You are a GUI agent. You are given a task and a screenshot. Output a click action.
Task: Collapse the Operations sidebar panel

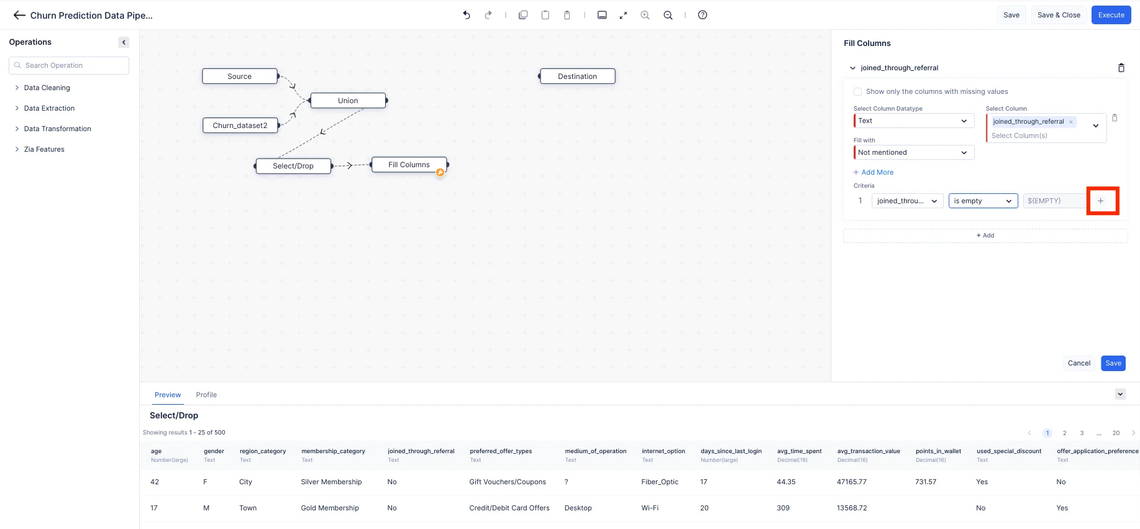coord(124,42)
